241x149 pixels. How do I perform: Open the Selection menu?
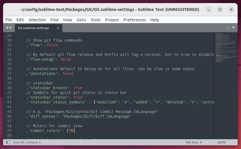tap(37, 20)
